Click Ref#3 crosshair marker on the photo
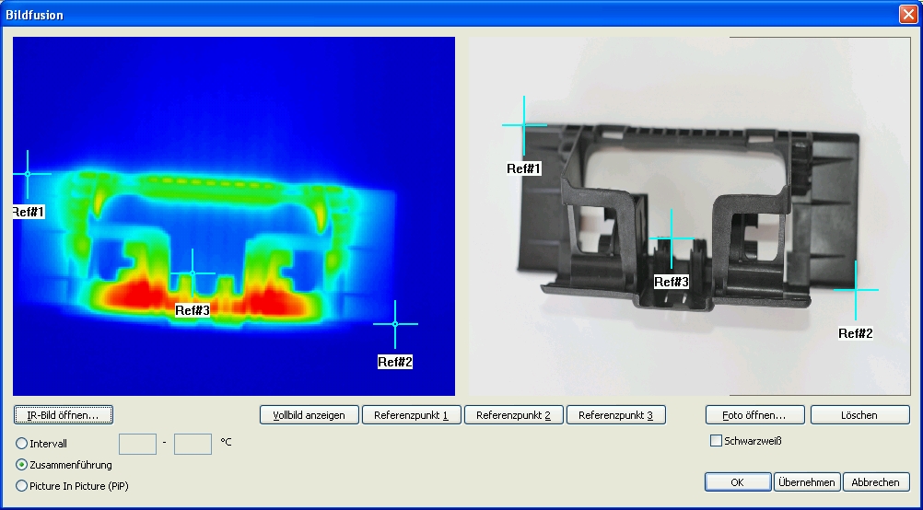 click(672, 238)
